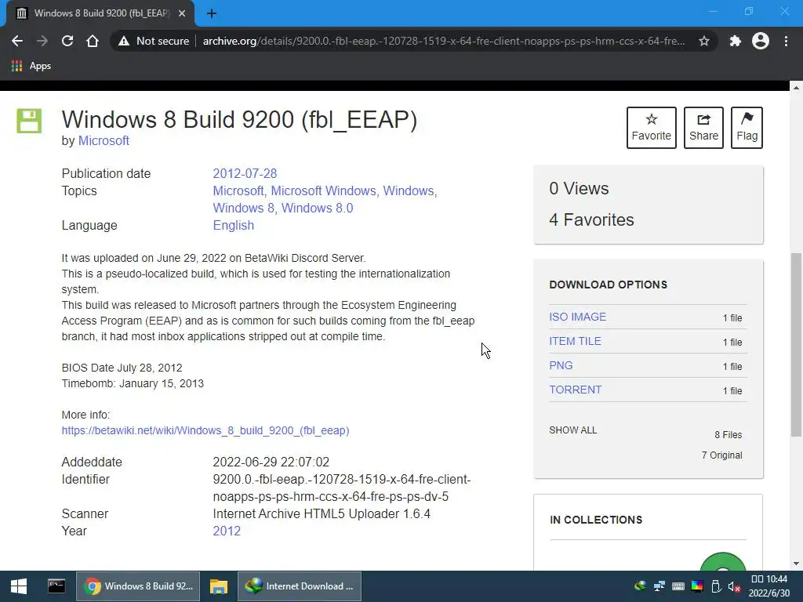Click the Not secure warning icon
The width and height of the screenshot is (803, 602).
point(124,41)
